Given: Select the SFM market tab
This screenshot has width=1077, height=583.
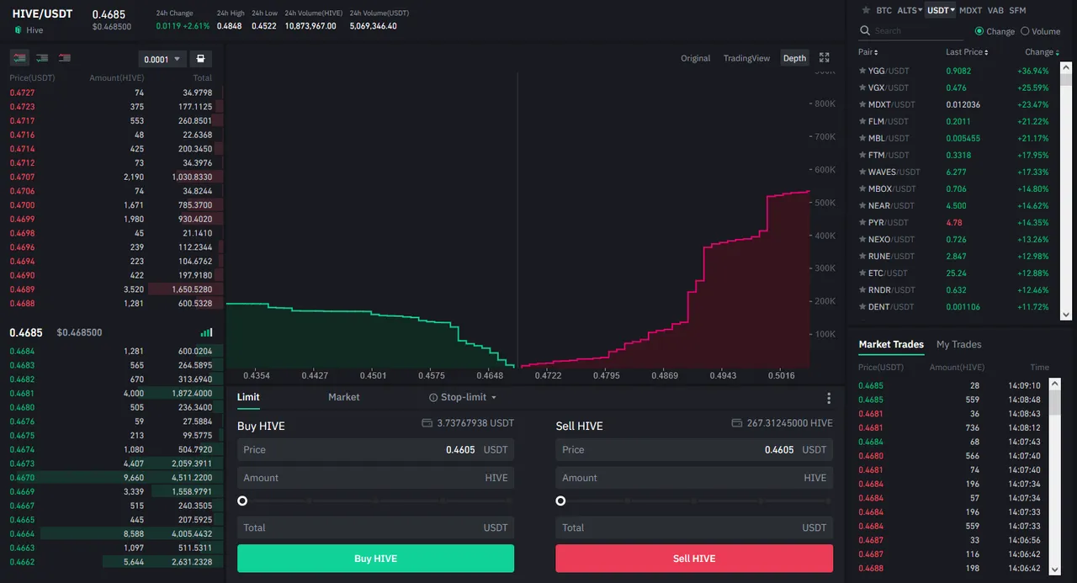Looking at the screenshot, I should (x=1017, y=10).
